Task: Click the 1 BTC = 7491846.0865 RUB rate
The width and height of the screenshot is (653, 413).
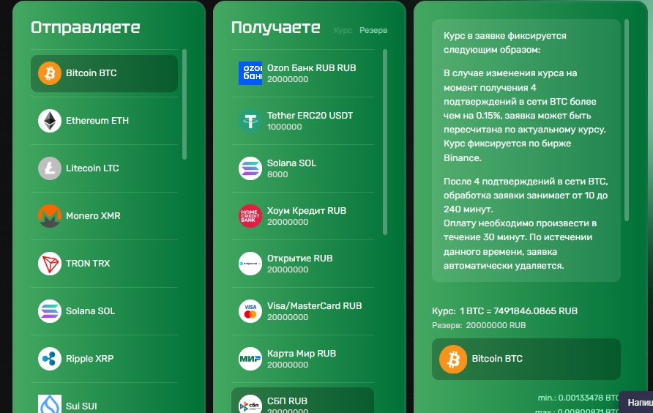Action: tap(518, 311)
